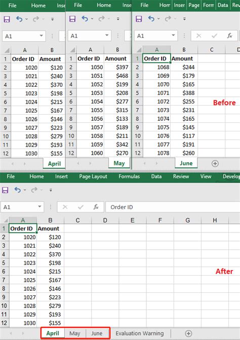This screenshot has width=240, height=340.
Task: Open Review tab in merged window
Action: coord(181,177)
